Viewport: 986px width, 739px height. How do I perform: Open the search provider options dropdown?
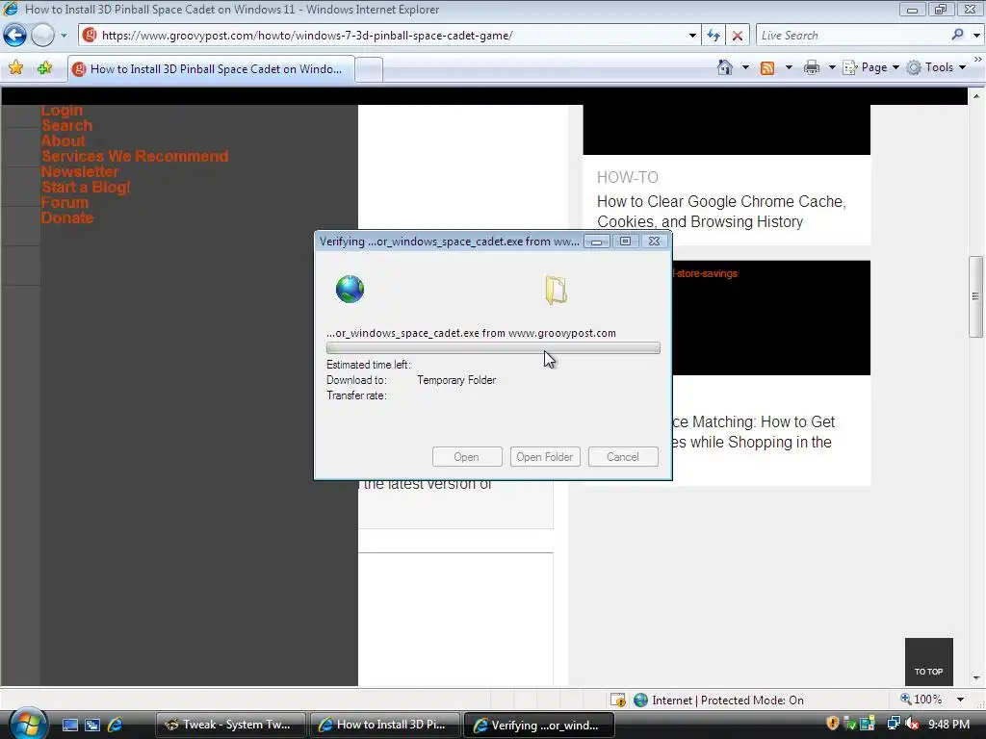coord(976,36)
